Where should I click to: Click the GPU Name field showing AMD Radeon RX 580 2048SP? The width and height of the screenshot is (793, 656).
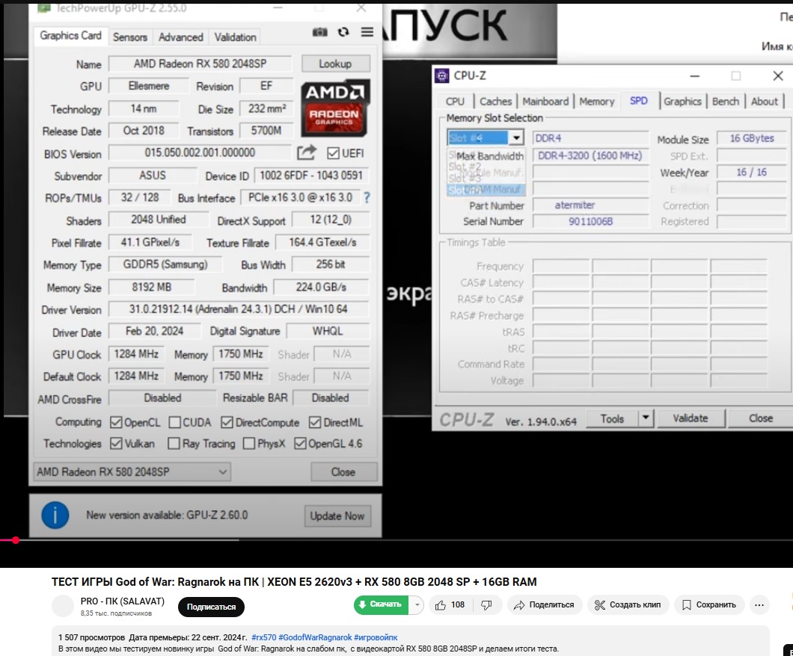pyautogui.click(x=200, y=64)
